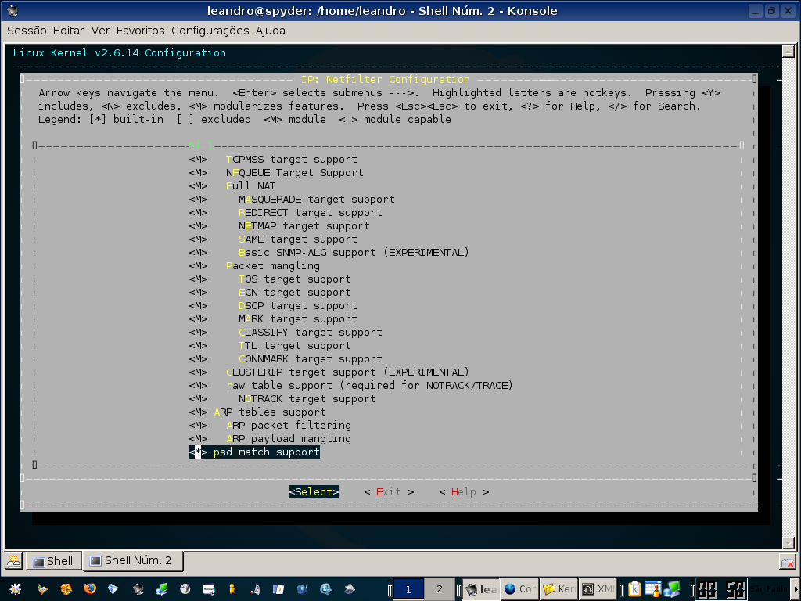Close the current Konsole session tab icon
801x601 pixels.
pyautogui.click(x=787, y=563)
